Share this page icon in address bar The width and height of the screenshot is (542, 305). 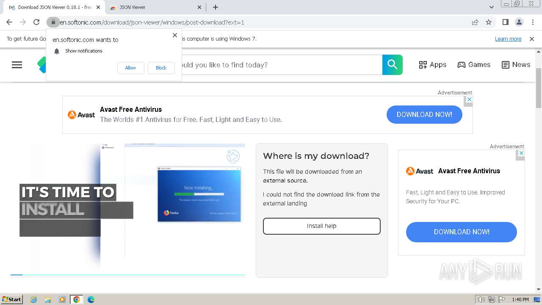[475, 22]
